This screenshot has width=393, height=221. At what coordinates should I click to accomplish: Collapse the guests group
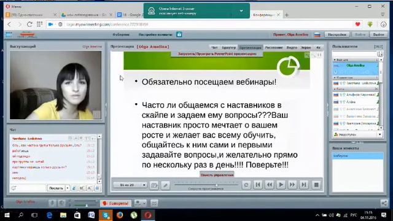[x=335, y=89]
